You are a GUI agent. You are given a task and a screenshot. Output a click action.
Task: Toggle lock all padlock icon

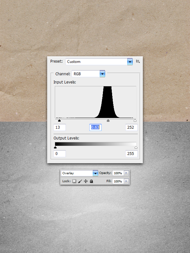[x=91, y=181]
